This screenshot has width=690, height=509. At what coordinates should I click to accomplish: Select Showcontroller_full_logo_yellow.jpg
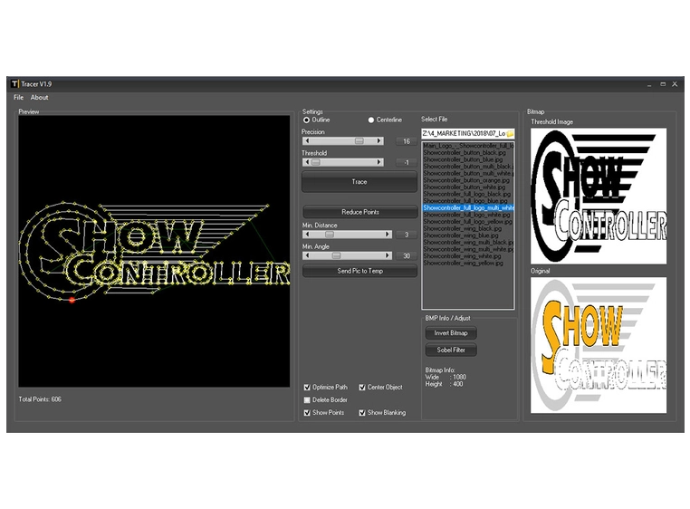pos(468,222)
